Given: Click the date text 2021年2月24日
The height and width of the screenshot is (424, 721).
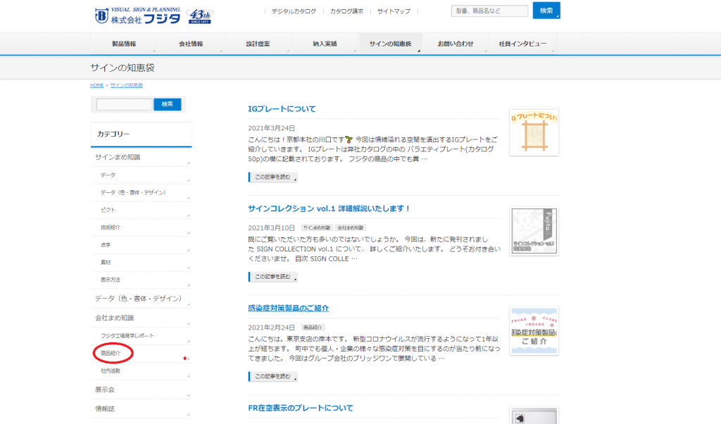Looking at the screenshot, I should tap(271, 328).
